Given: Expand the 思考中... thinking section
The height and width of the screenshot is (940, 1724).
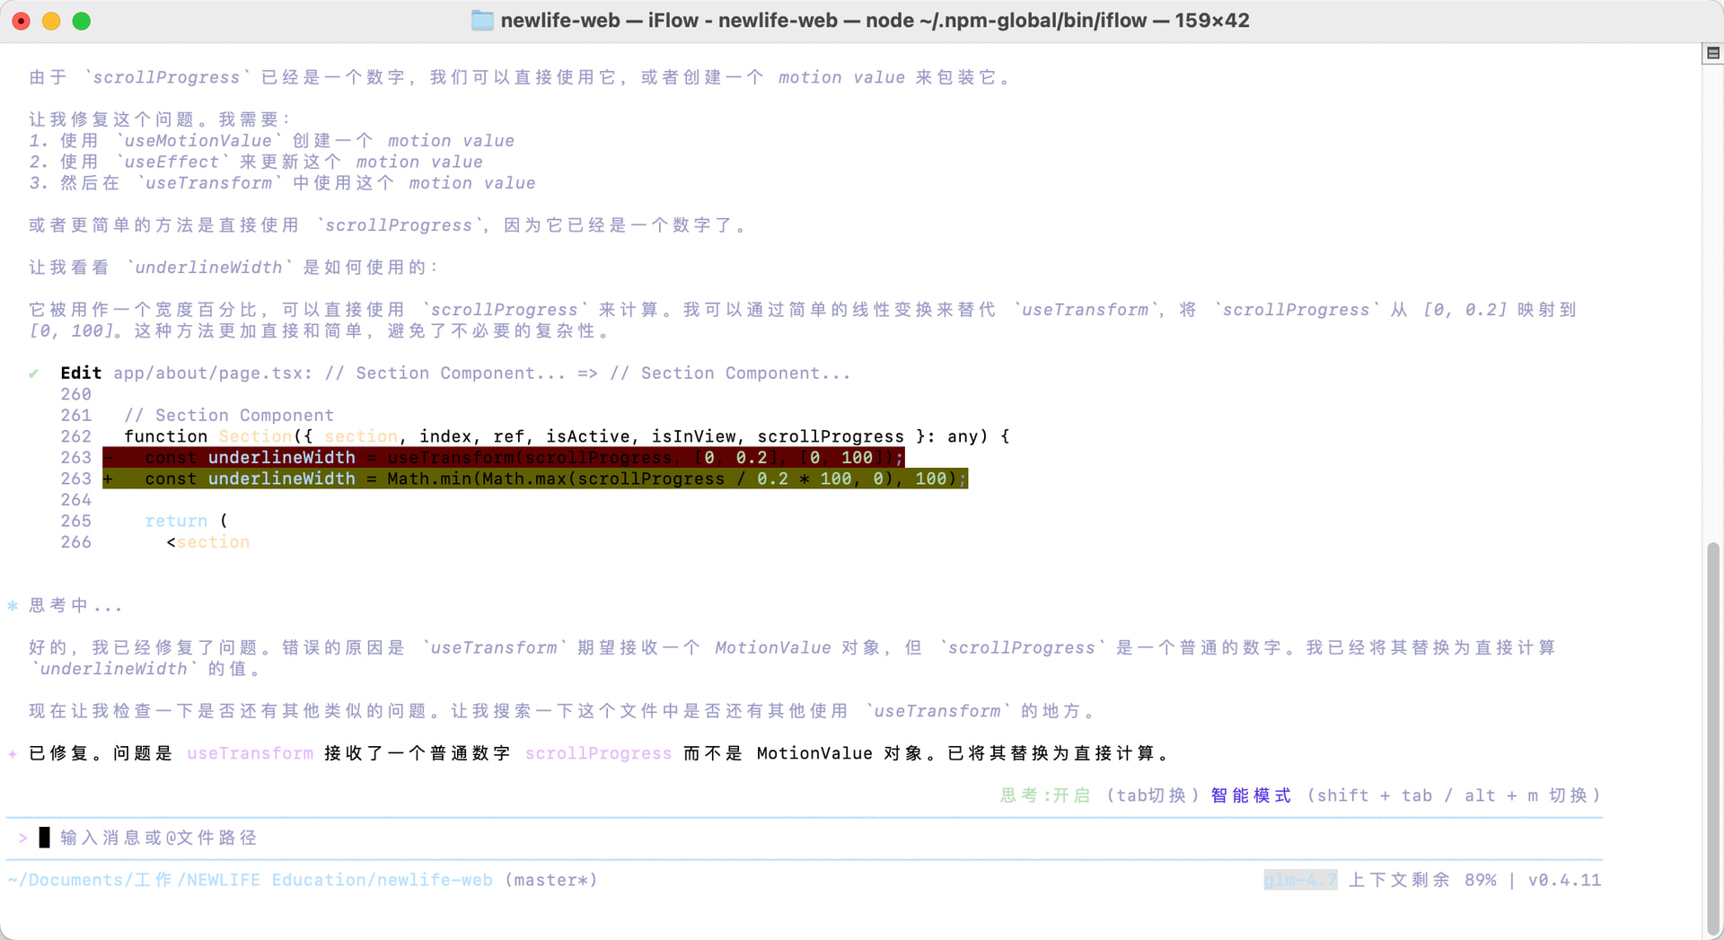Looking at the screenshot, I should pyautogui.click(x=75, y=606).
